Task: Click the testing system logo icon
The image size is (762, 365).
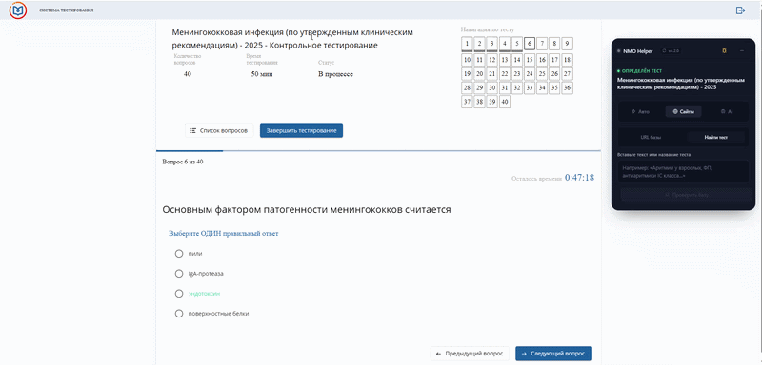Action: coord(18,10)
